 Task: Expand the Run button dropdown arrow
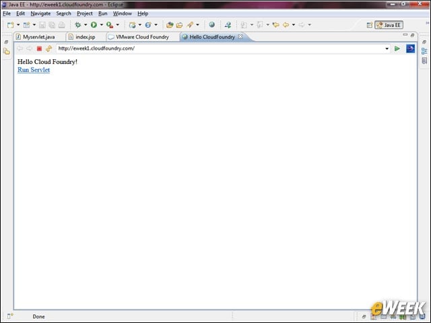[102, 25]
